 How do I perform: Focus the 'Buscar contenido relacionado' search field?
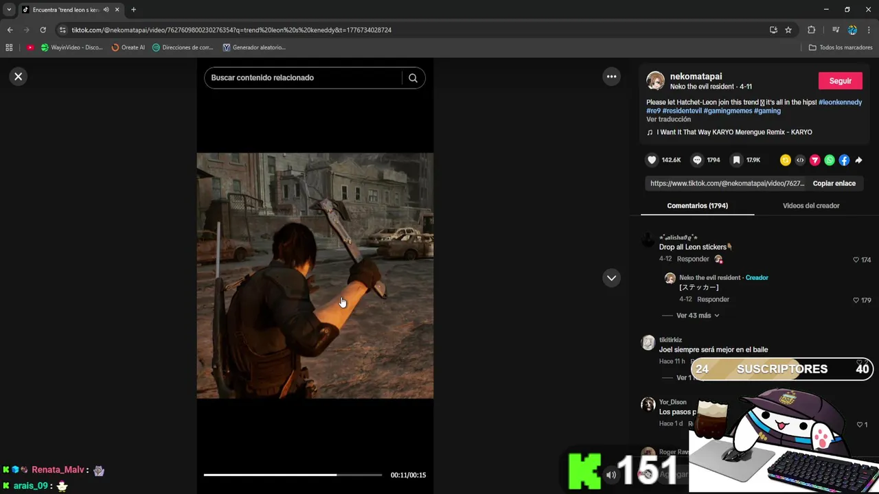pos(302,78)
